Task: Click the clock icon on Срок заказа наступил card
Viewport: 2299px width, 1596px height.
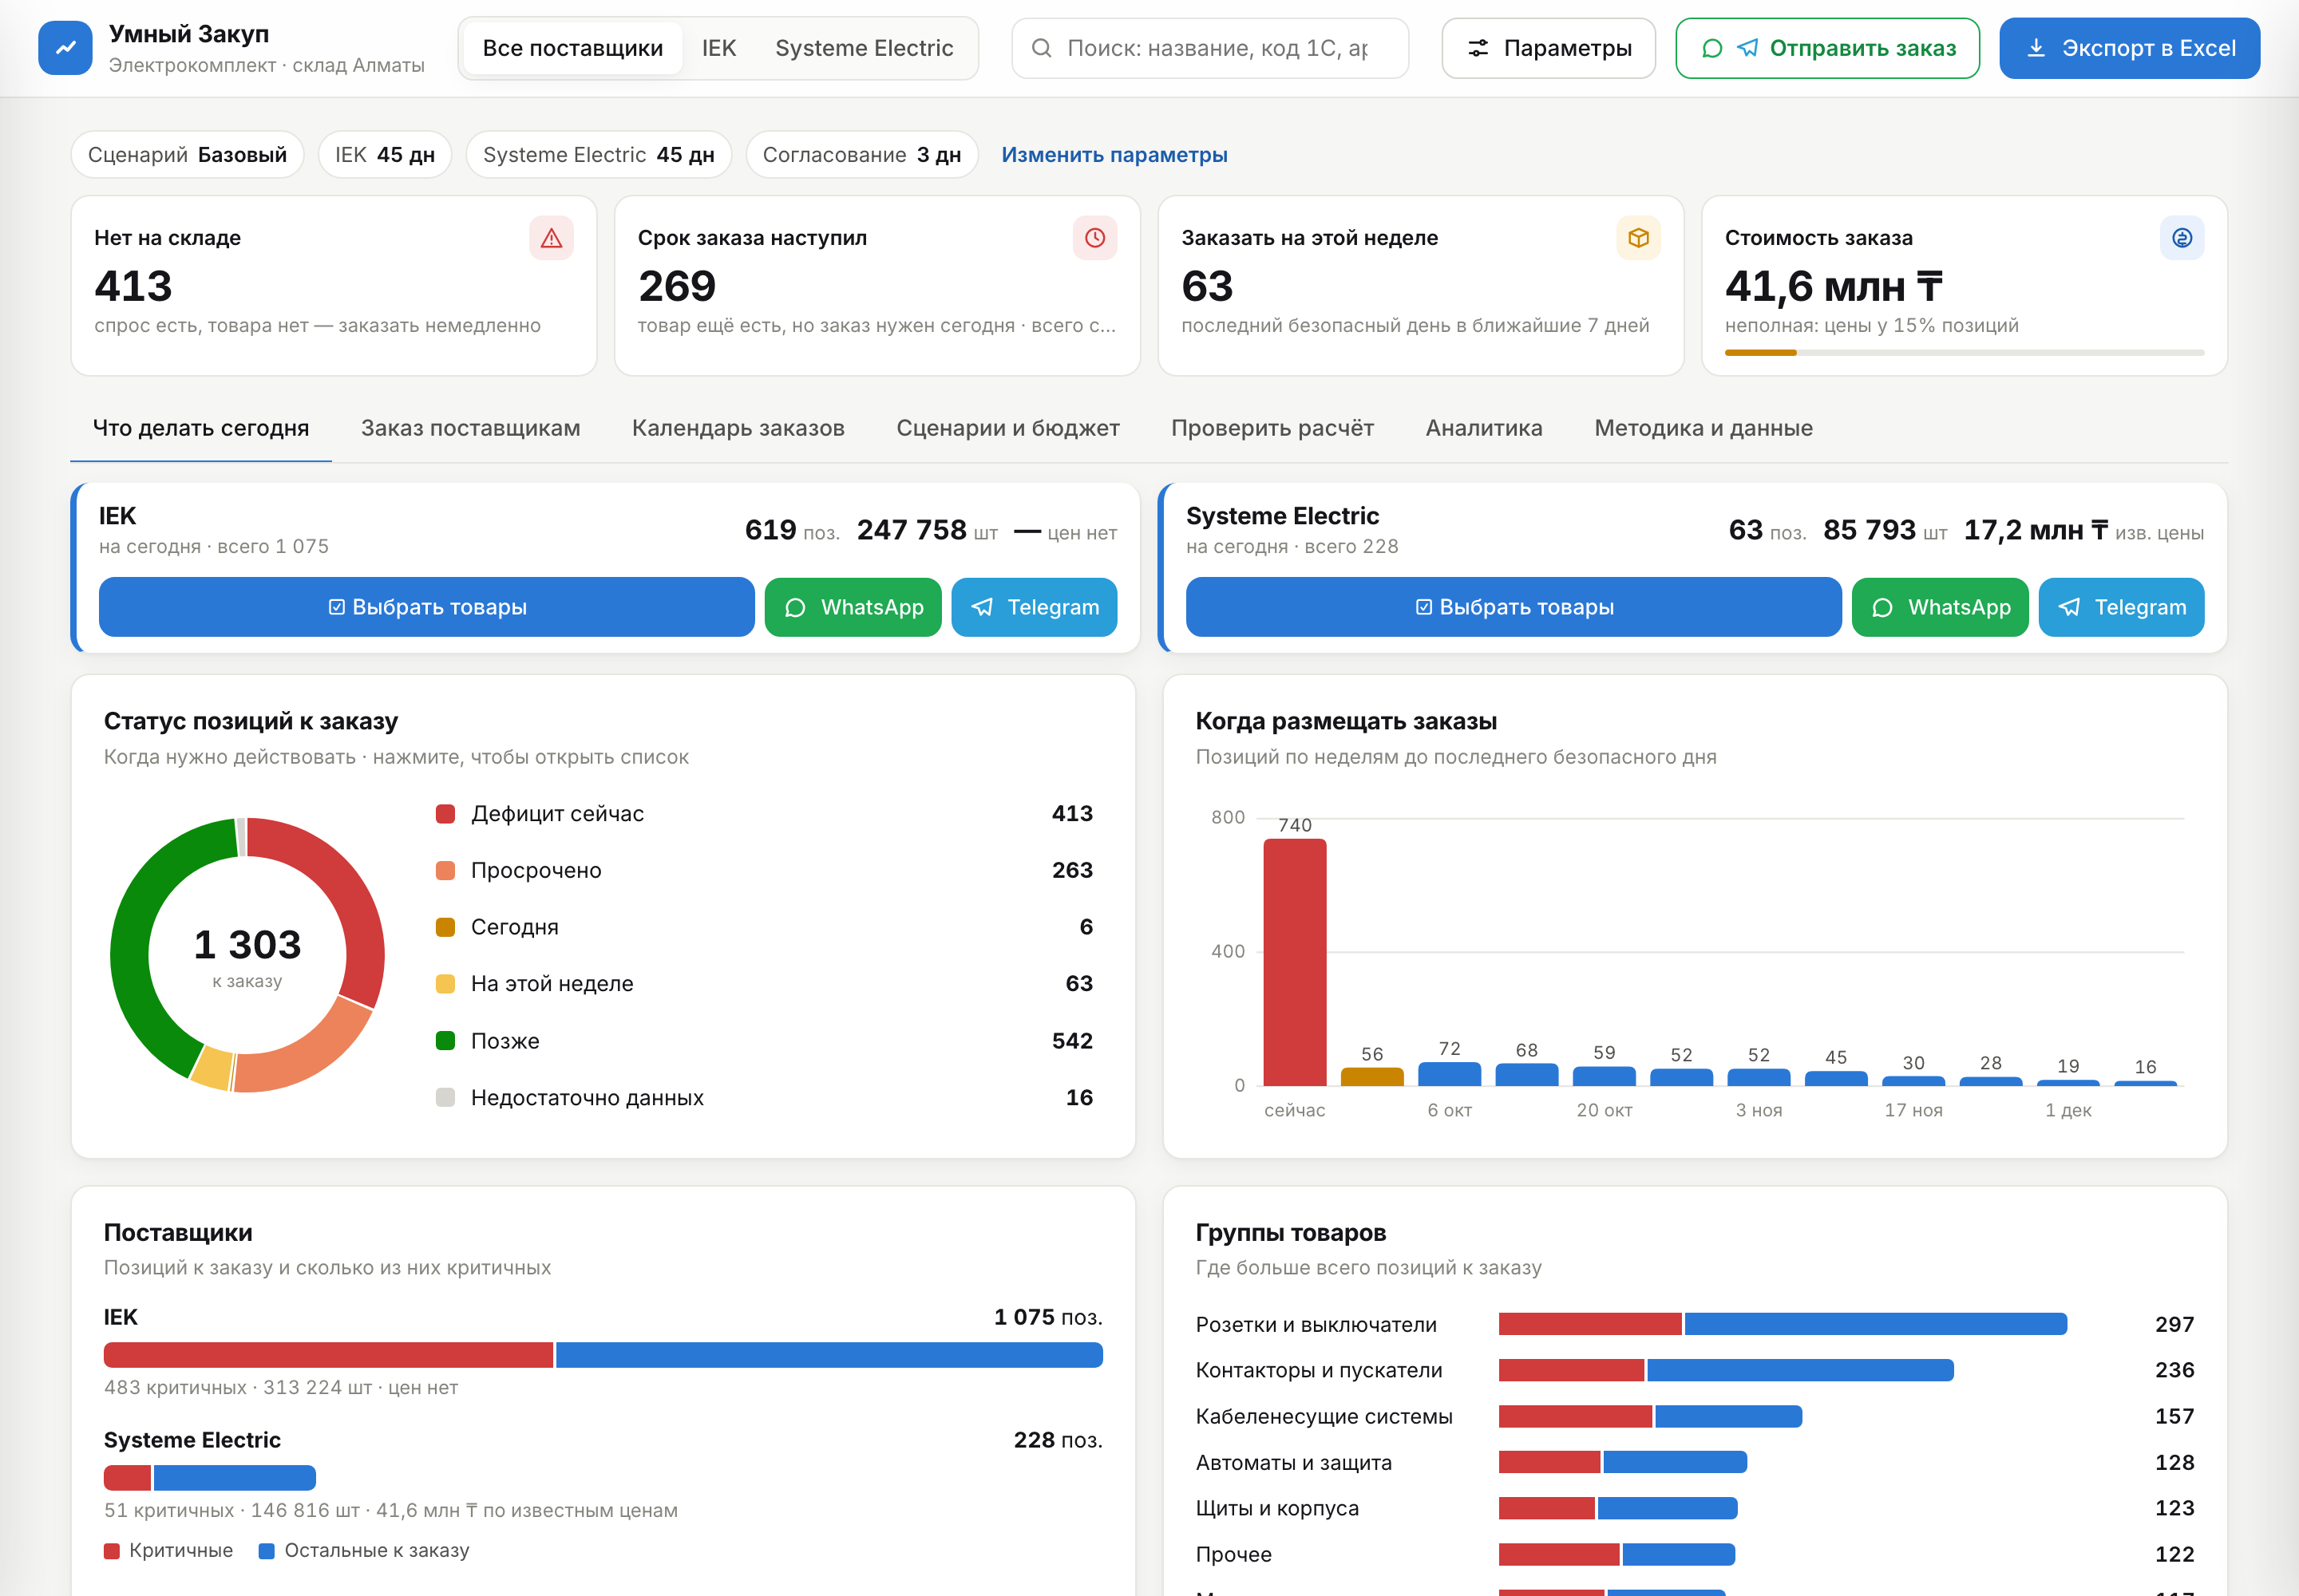Action: pyautogui.click(x=1094, y=238)
